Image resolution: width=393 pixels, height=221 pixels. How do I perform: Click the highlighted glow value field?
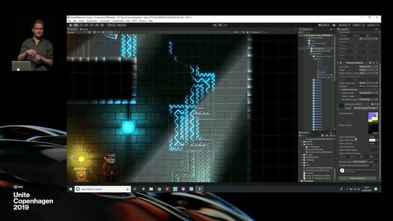coord(372,140)
